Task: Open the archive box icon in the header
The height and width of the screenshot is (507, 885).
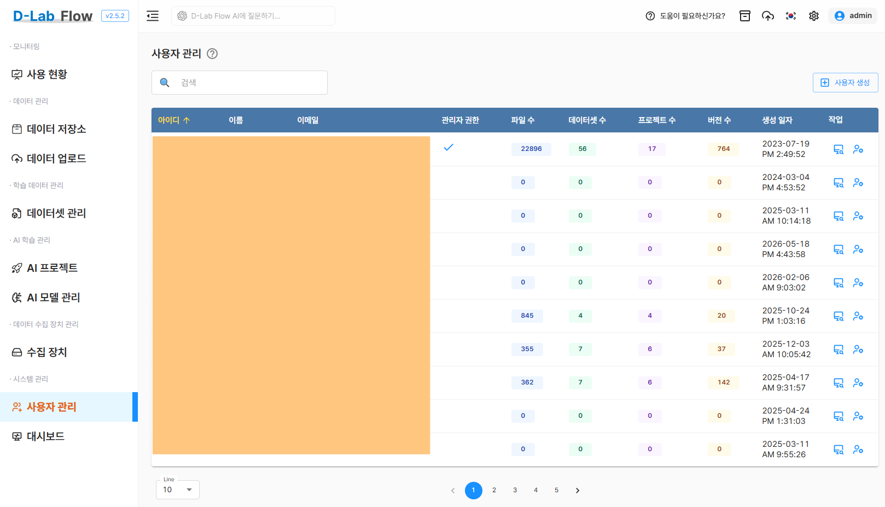Action: [x=745, y=16]
